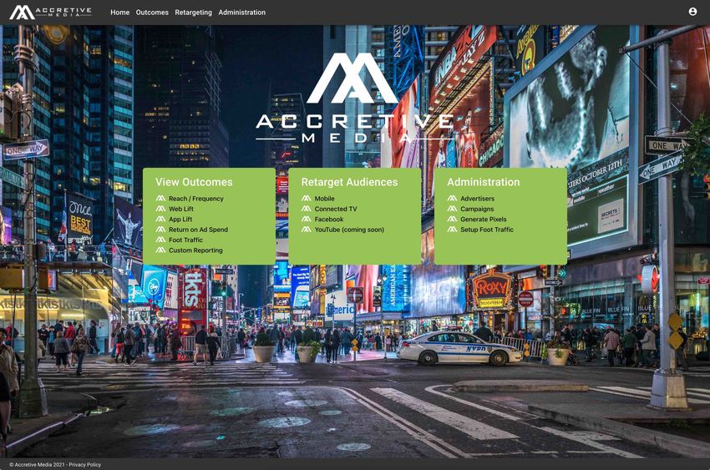The width and height of the screenshot is (710, 470).
Task: Click the large center Accretive Media logo
Action: 354,99
